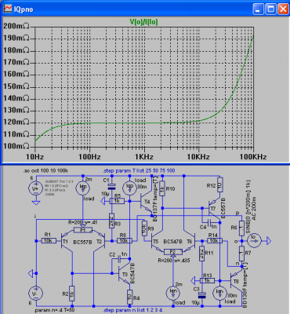Click the IQpno window title icon
Image resolution: width=290 pixels, height=314 pixels.
click(x=8, y=9)
